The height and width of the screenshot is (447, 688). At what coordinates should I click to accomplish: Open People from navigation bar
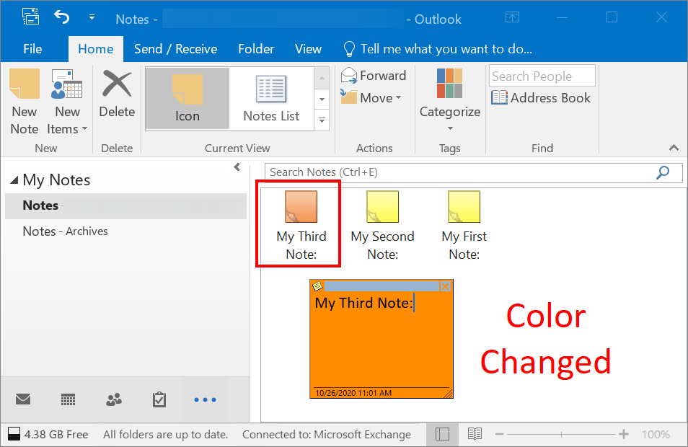tap(114, 399)
